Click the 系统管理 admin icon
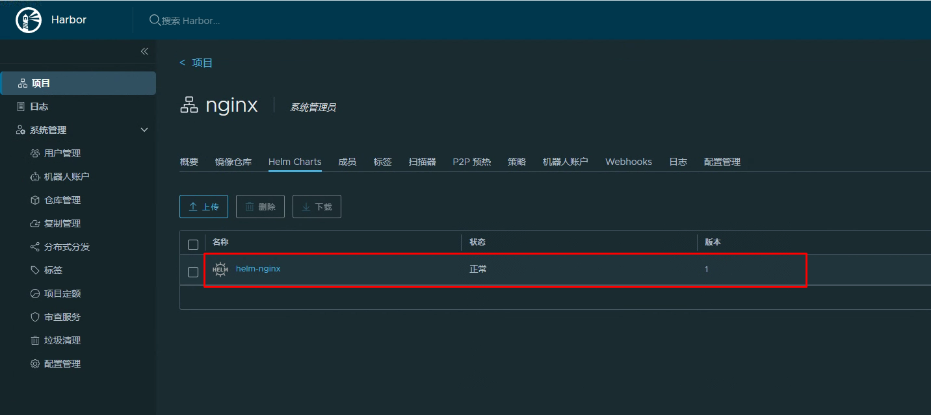 coord(21,130)
